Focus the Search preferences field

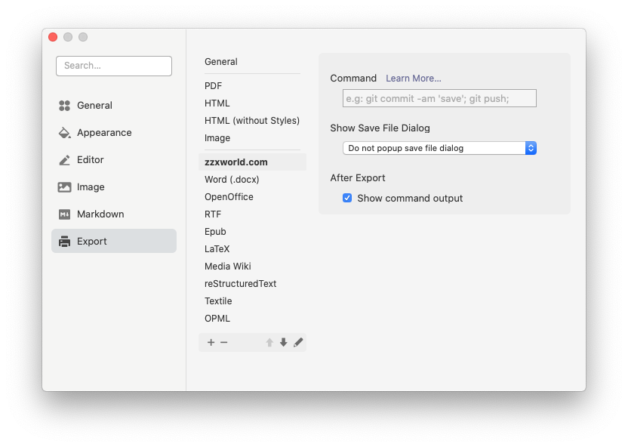click(113, 66)
